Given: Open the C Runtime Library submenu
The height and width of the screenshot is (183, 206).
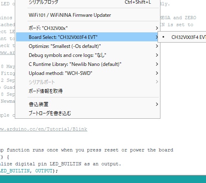Looking at the screenshot, I should (87, 64).
